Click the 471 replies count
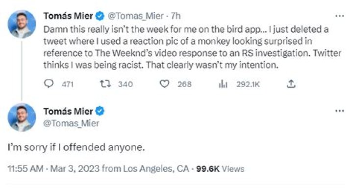Screen dimensions: 353x189 point(68,84)
